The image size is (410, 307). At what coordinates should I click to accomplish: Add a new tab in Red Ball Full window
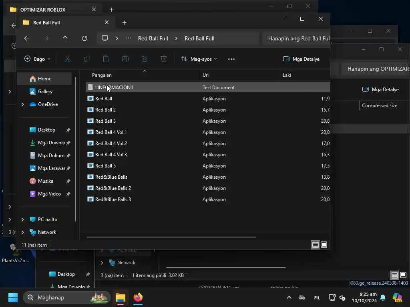tap(125, 23)
